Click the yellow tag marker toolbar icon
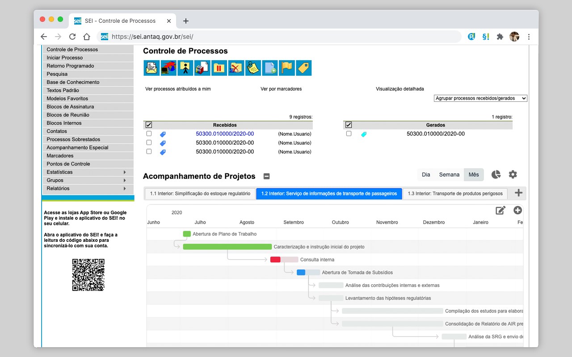 (304, 68)
